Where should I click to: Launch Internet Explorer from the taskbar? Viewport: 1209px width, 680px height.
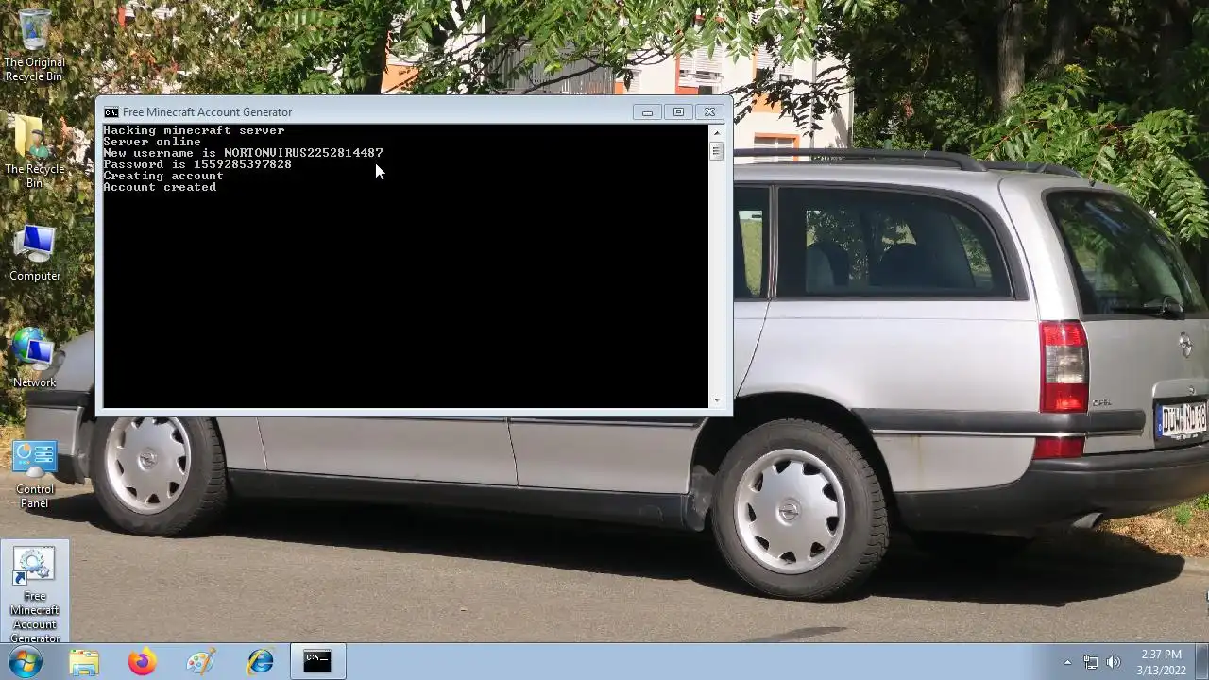pos(260,662)
